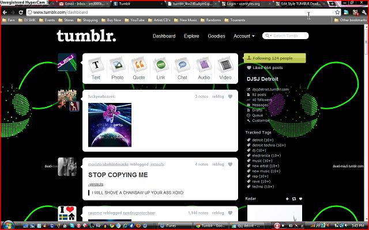Go to the Dashboard nav item
The image size is (369, 230).
point(164,36)
